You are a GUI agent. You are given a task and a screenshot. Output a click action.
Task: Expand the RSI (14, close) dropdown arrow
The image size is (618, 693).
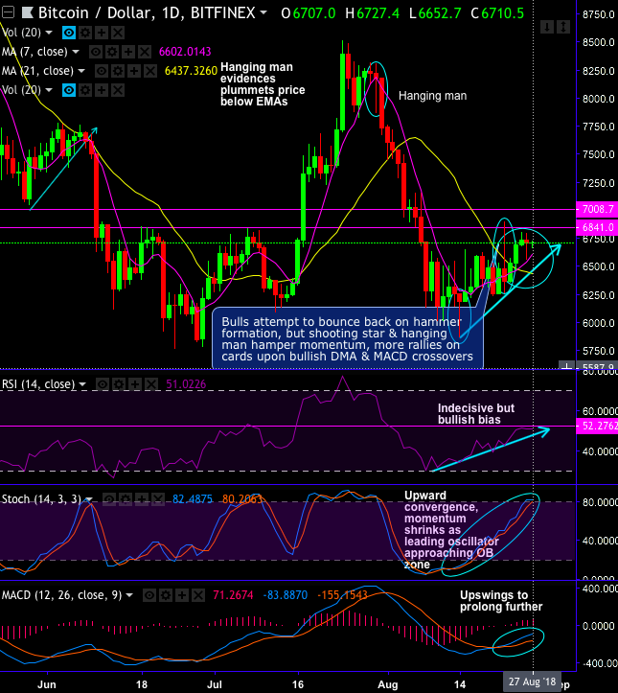click(82, 384)
